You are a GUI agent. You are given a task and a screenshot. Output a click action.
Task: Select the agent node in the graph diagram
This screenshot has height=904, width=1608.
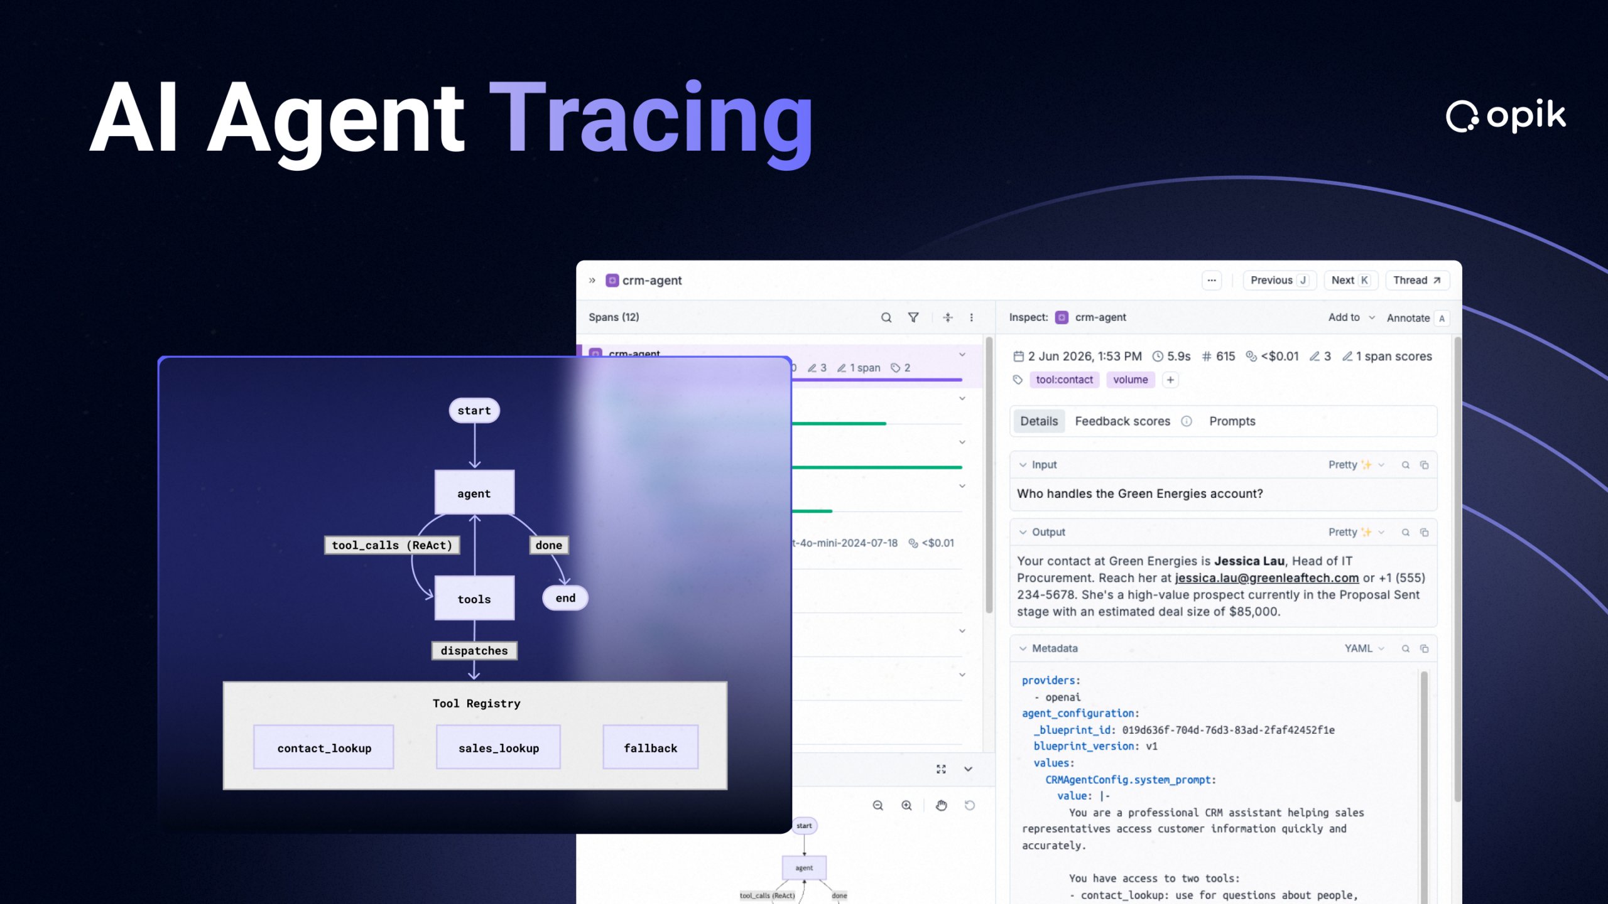[x=474, y=493]
